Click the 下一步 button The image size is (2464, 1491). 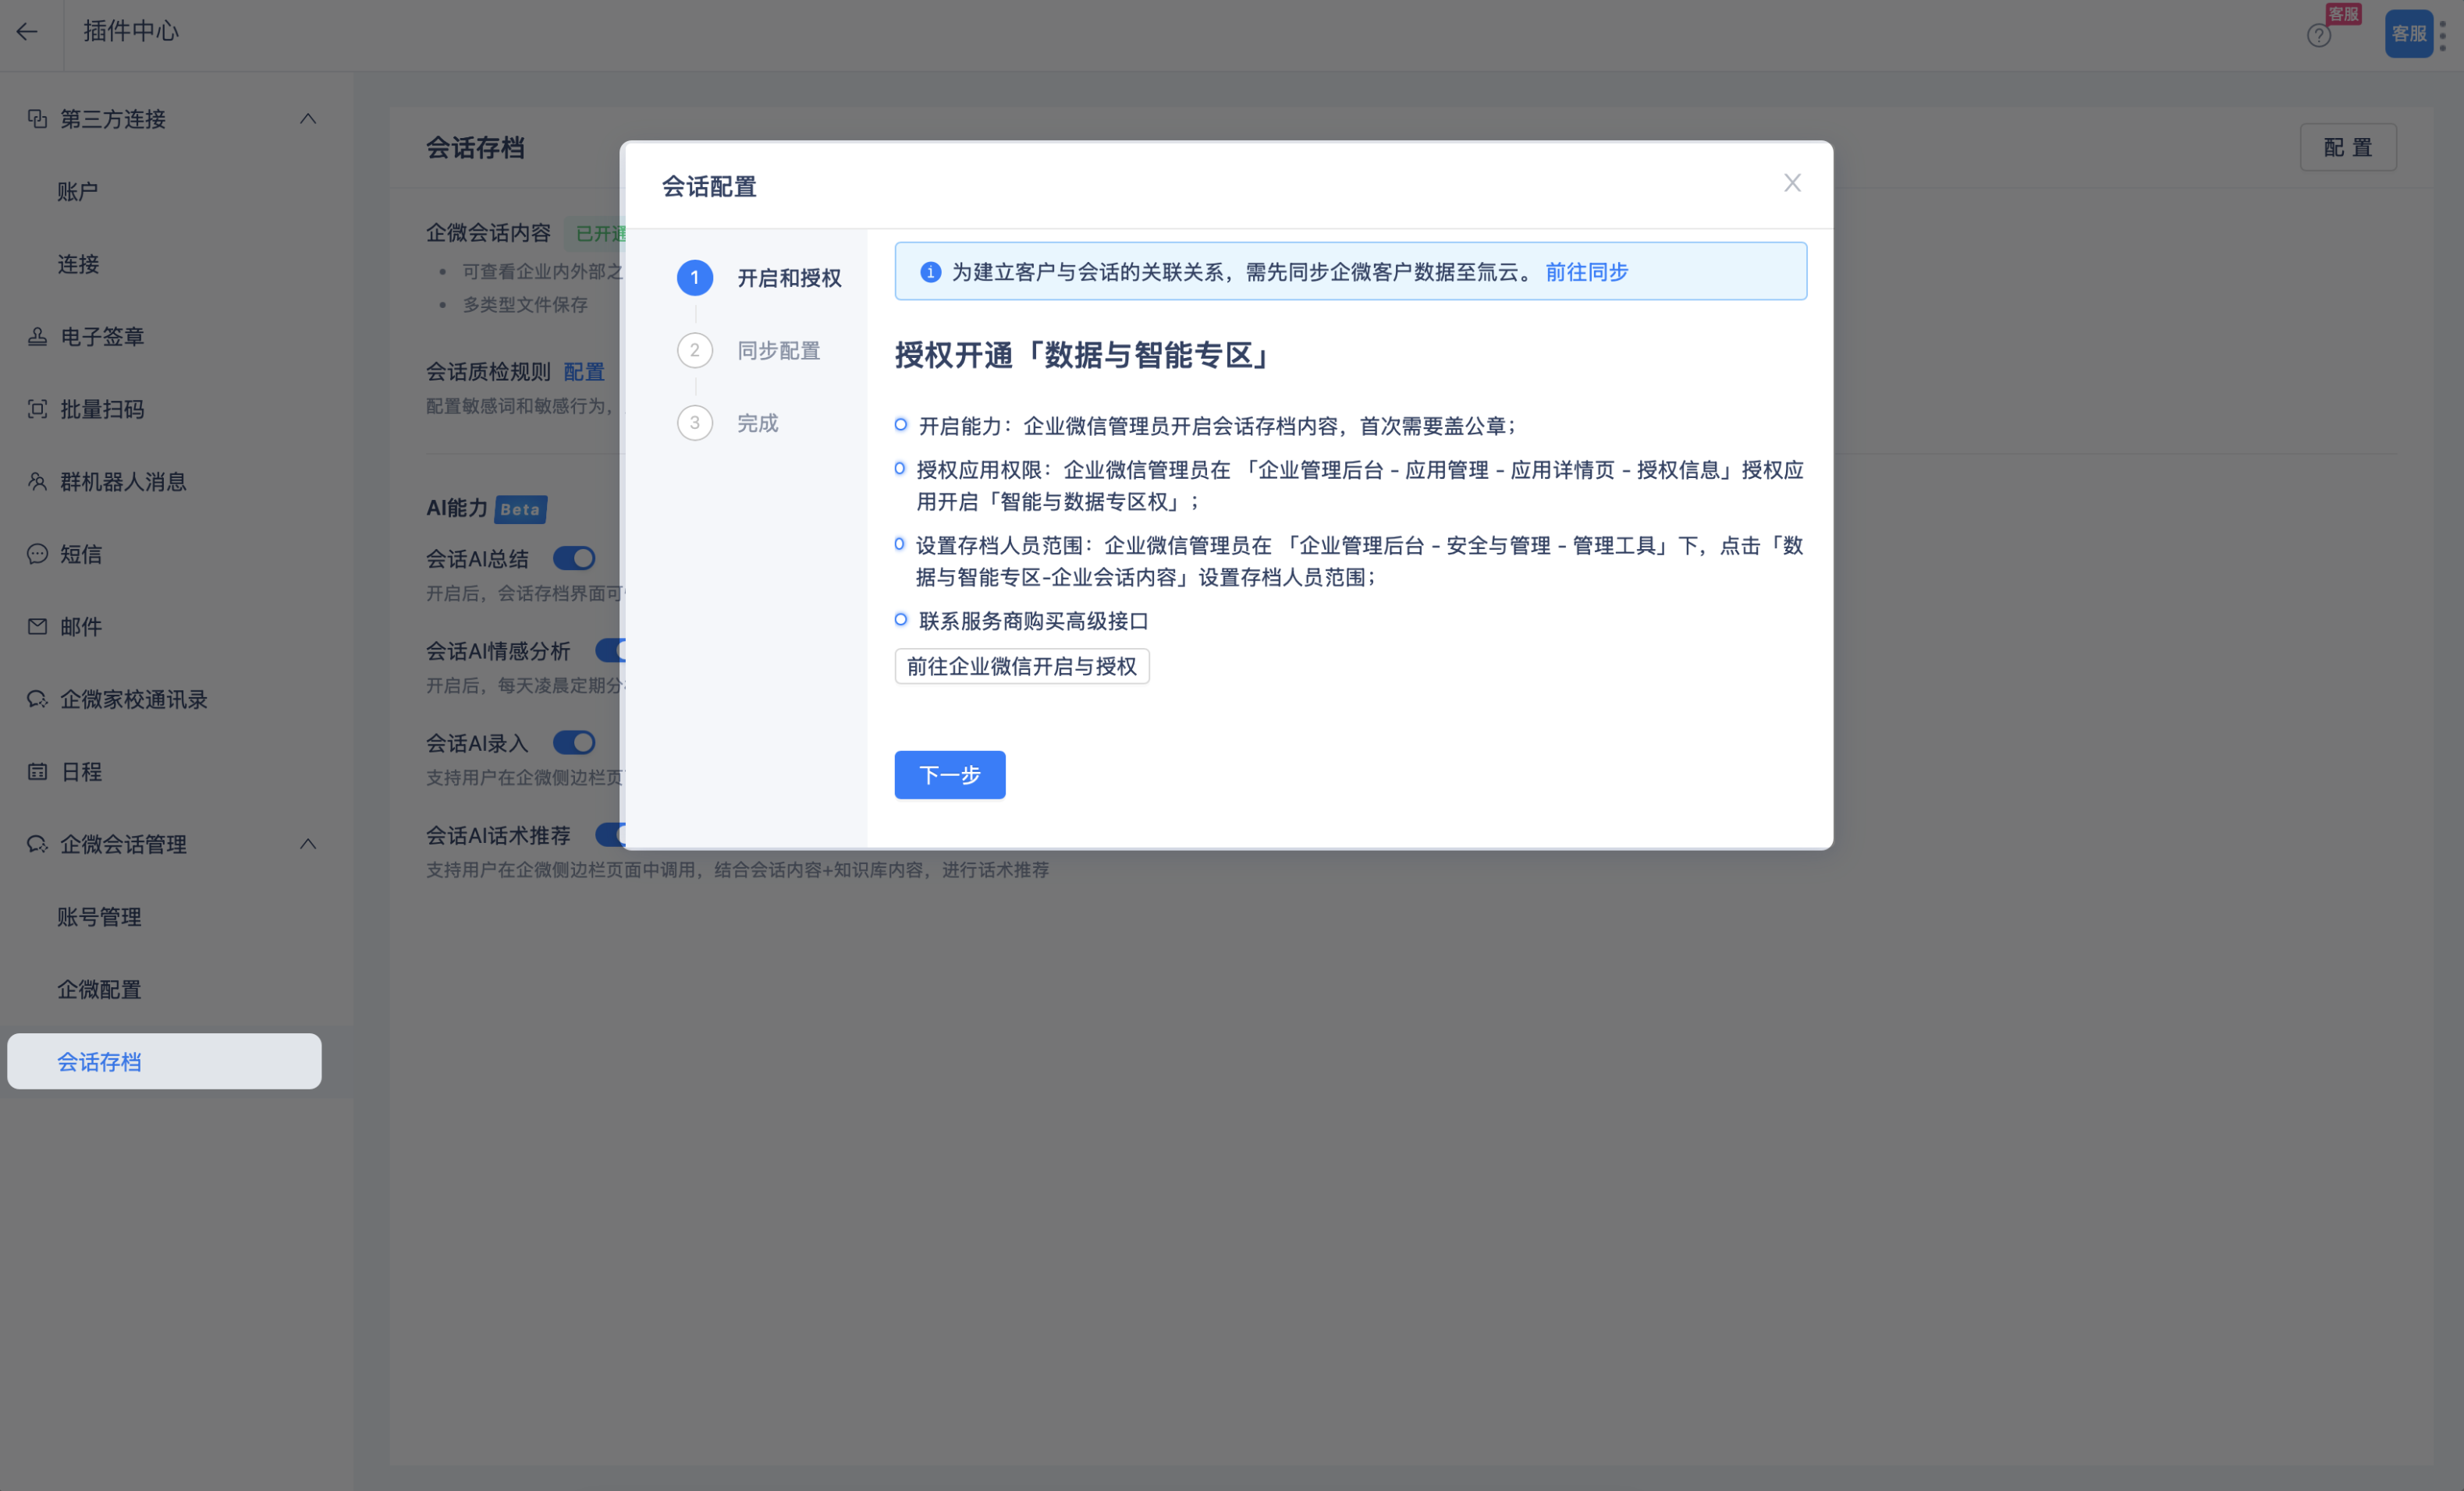coord(949,774)
